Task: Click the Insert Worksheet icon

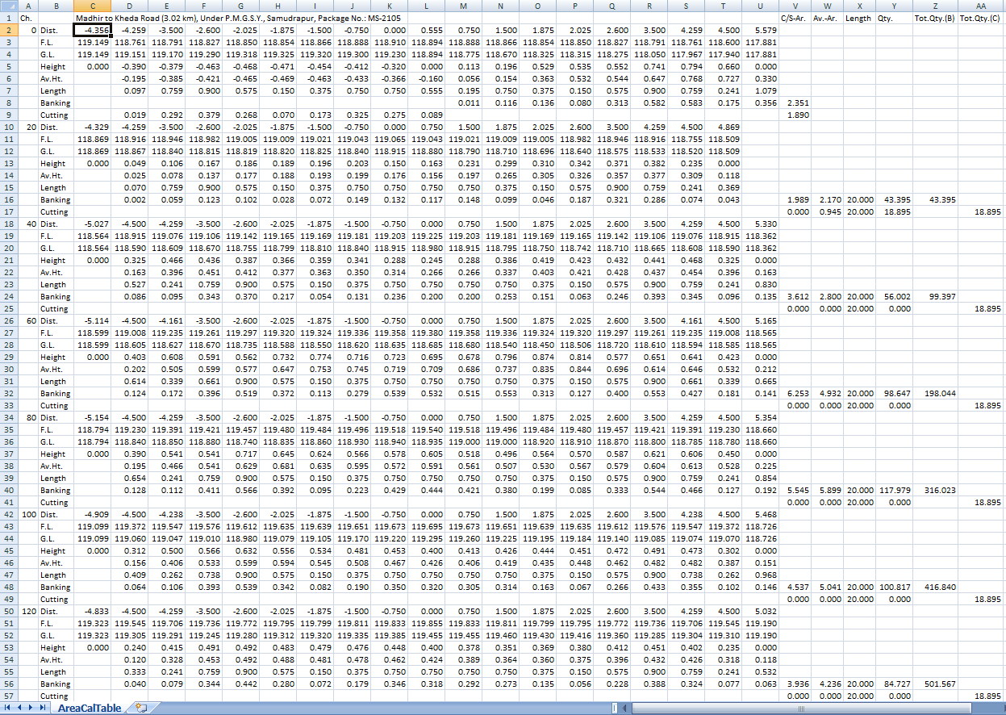Action: (141, 708)
